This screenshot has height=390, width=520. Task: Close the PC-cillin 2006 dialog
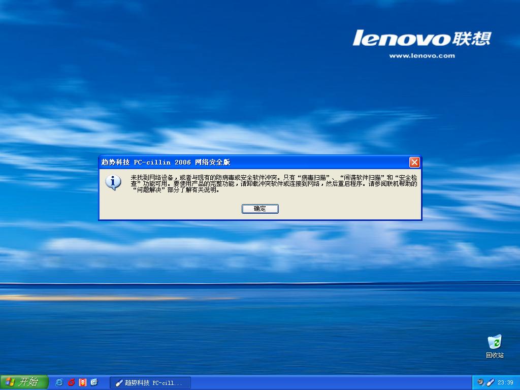point(414,162)
